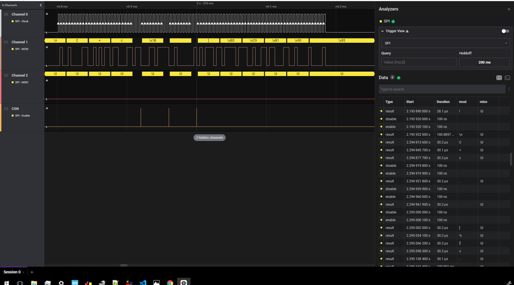Open the Photos app in taskbar
This screenshot has width=514, height=285.
point(156,283)
